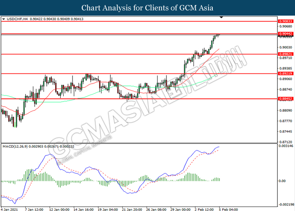Click the 0.90680 price axis value
Image resolution: width=295 pixels, height=211 pixels.
(x=286, y=26)
